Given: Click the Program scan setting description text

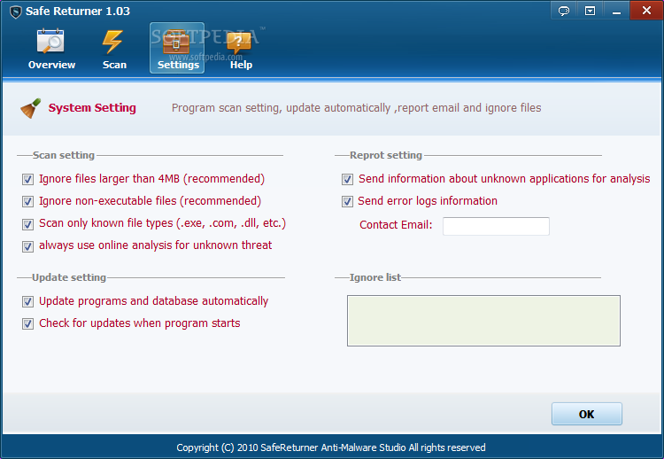Looking at the screenshot, I should point(356,108).
